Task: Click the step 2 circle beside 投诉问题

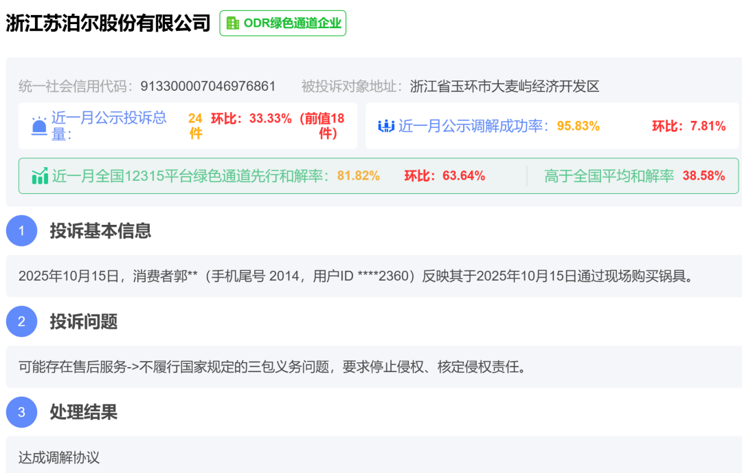Action: pyautogui.click(x=21, y=322)
